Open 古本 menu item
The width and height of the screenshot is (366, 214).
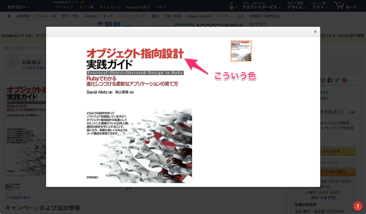241,16
